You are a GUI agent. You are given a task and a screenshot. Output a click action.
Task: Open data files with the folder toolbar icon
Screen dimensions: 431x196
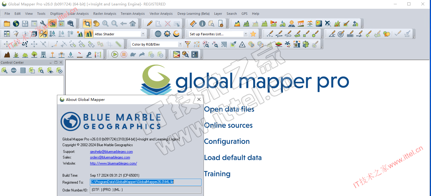coord(7,24)
